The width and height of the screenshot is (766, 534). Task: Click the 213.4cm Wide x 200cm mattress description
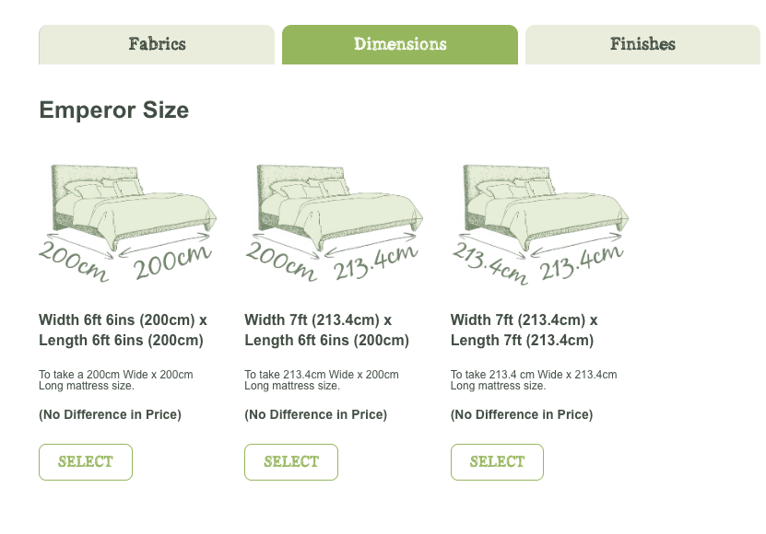tap(322, 380)
